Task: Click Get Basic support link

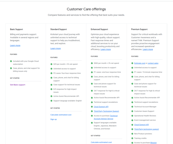Action: (x=18, y=85)
